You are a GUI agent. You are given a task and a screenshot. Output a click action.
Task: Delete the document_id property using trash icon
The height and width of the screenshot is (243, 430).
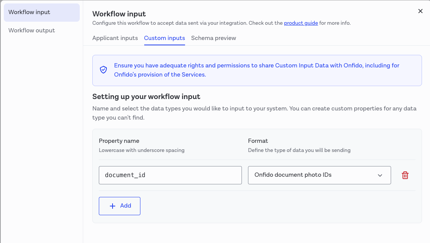405,175
